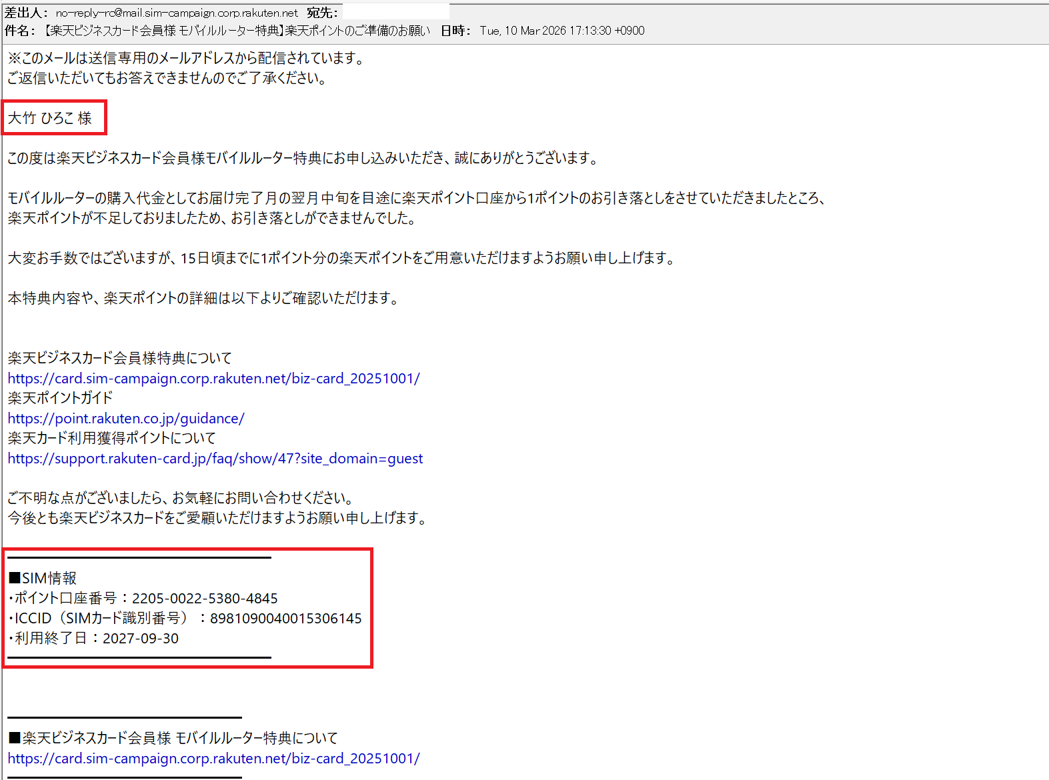
Task: Click the ■楽天ビジネスカード会員様 モバイルルーター特典について heading
Action: 173,738
